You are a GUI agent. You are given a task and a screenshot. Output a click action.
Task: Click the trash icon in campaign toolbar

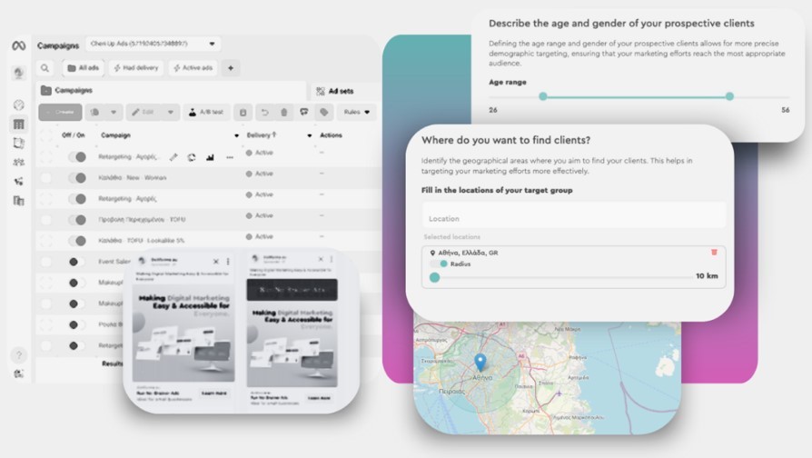tap(284, 113)
